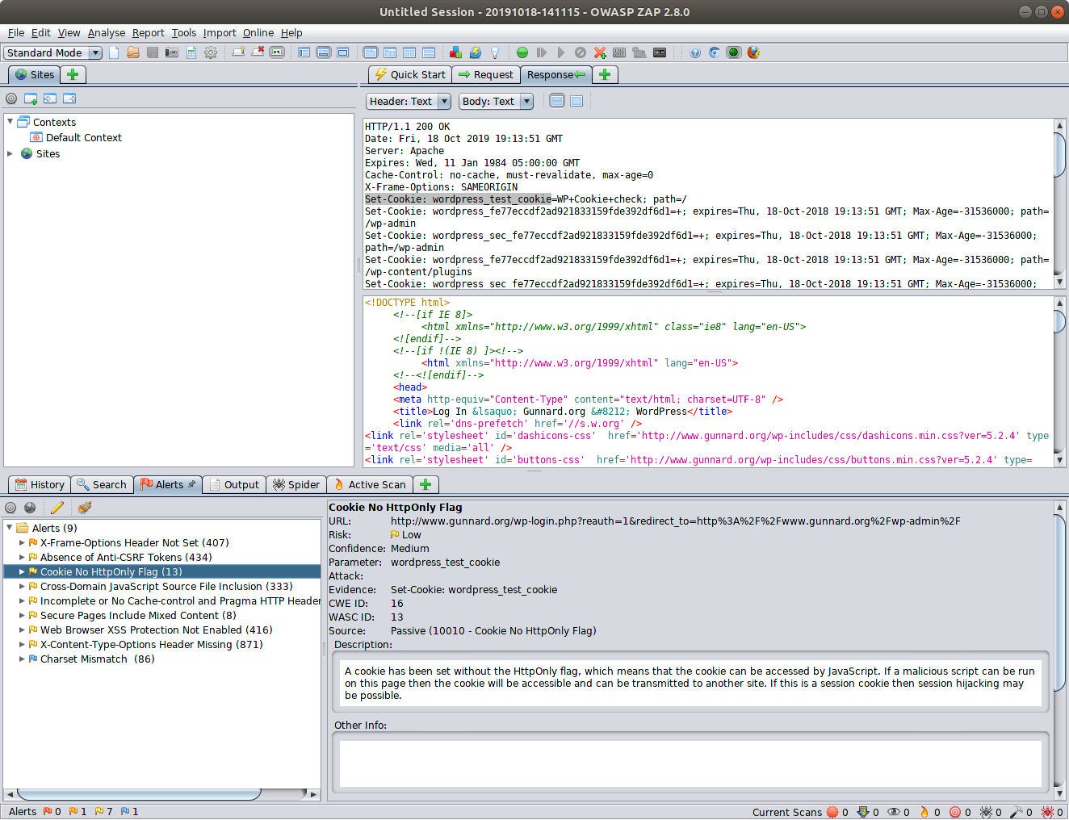Open the Report menu
The width and height of the screenshot is (1069, 820).
[x=149, y=33]
